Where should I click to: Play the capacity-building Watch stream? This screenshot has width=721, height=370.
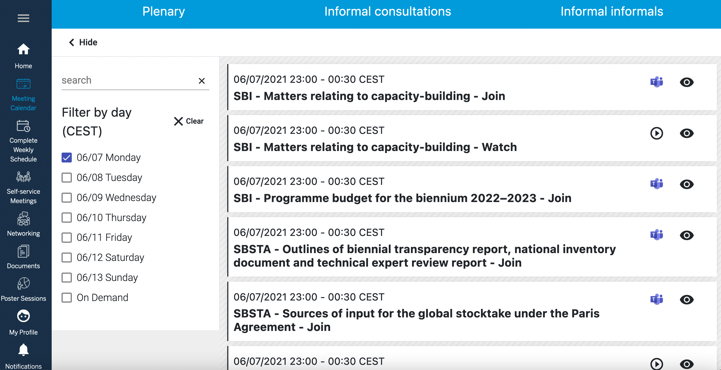coord(657,133)
